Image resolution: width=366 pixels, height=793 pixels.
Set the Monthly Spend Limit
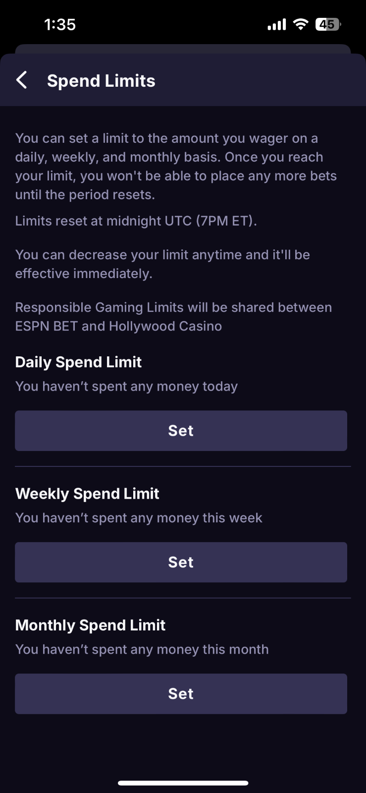(181, 693)
